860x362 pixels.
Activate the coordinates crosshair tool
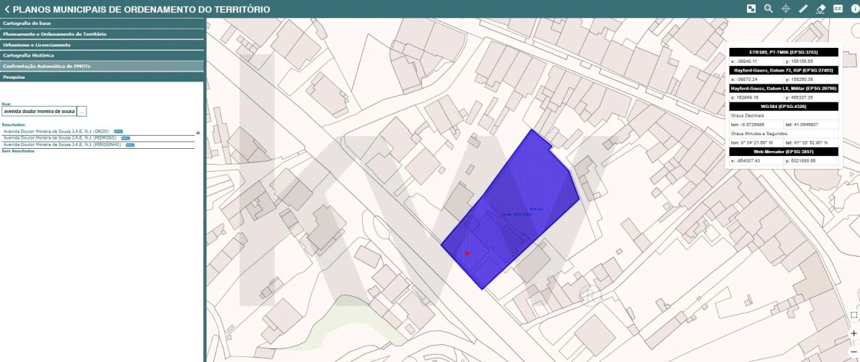coord(786,9)
